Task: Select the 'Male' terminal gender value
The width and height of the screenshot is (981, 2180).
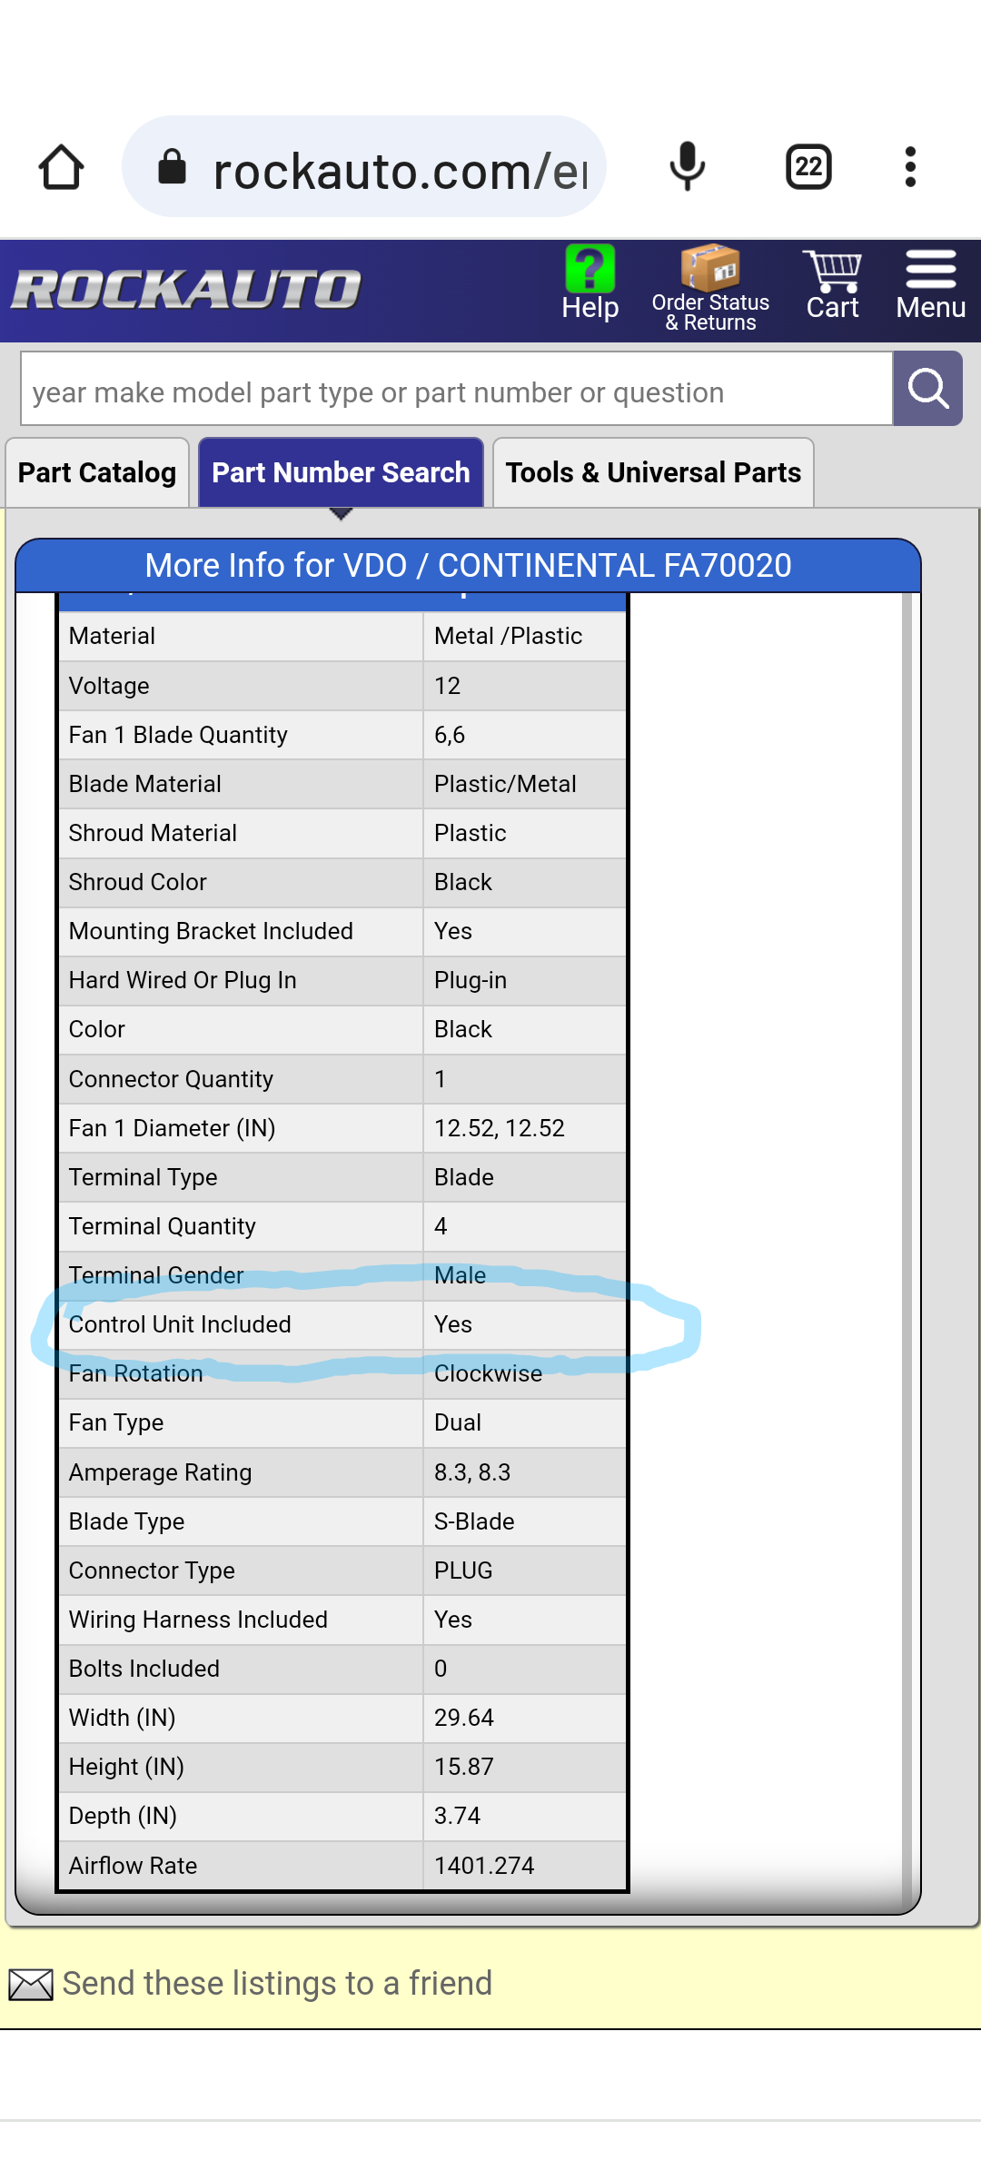Action: (460, 1275)
